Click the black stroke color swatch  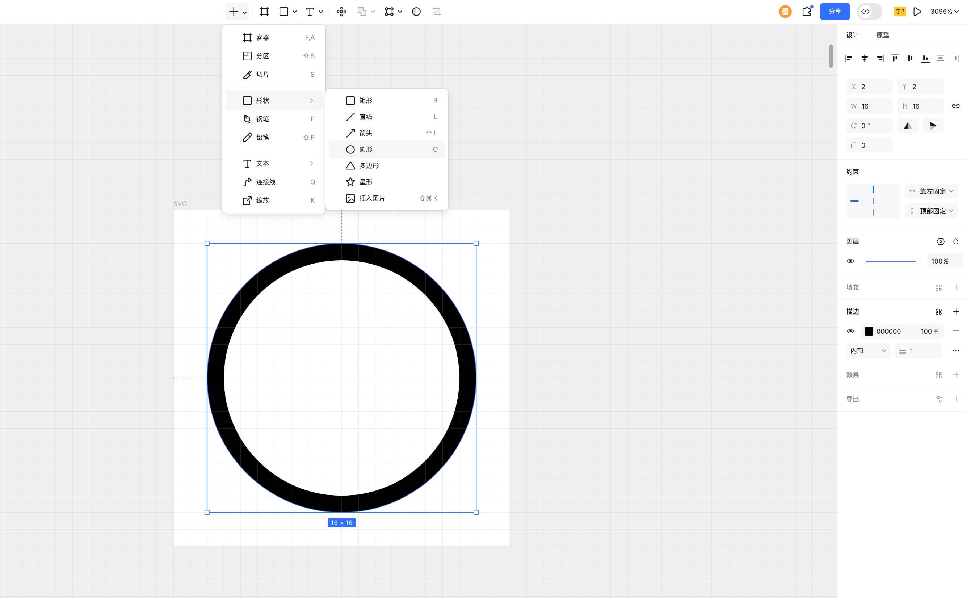click(x=869, y=332)
